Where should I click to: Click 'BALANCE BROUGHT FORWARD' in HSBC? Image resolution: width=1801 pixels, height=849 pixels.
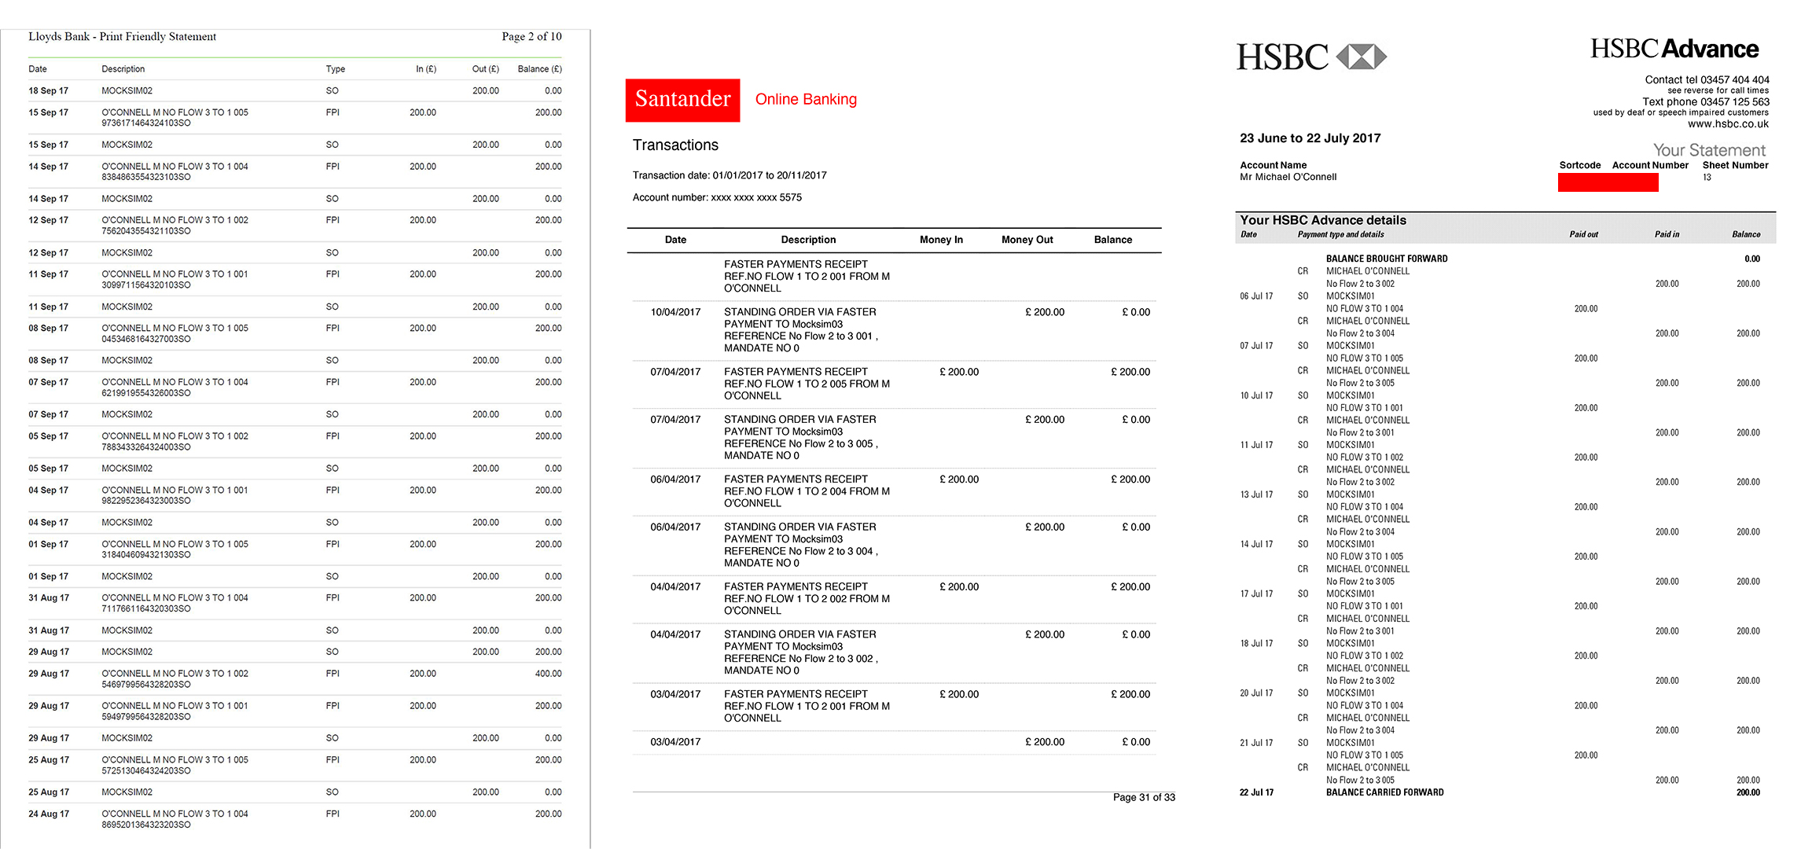point(1387,259)
